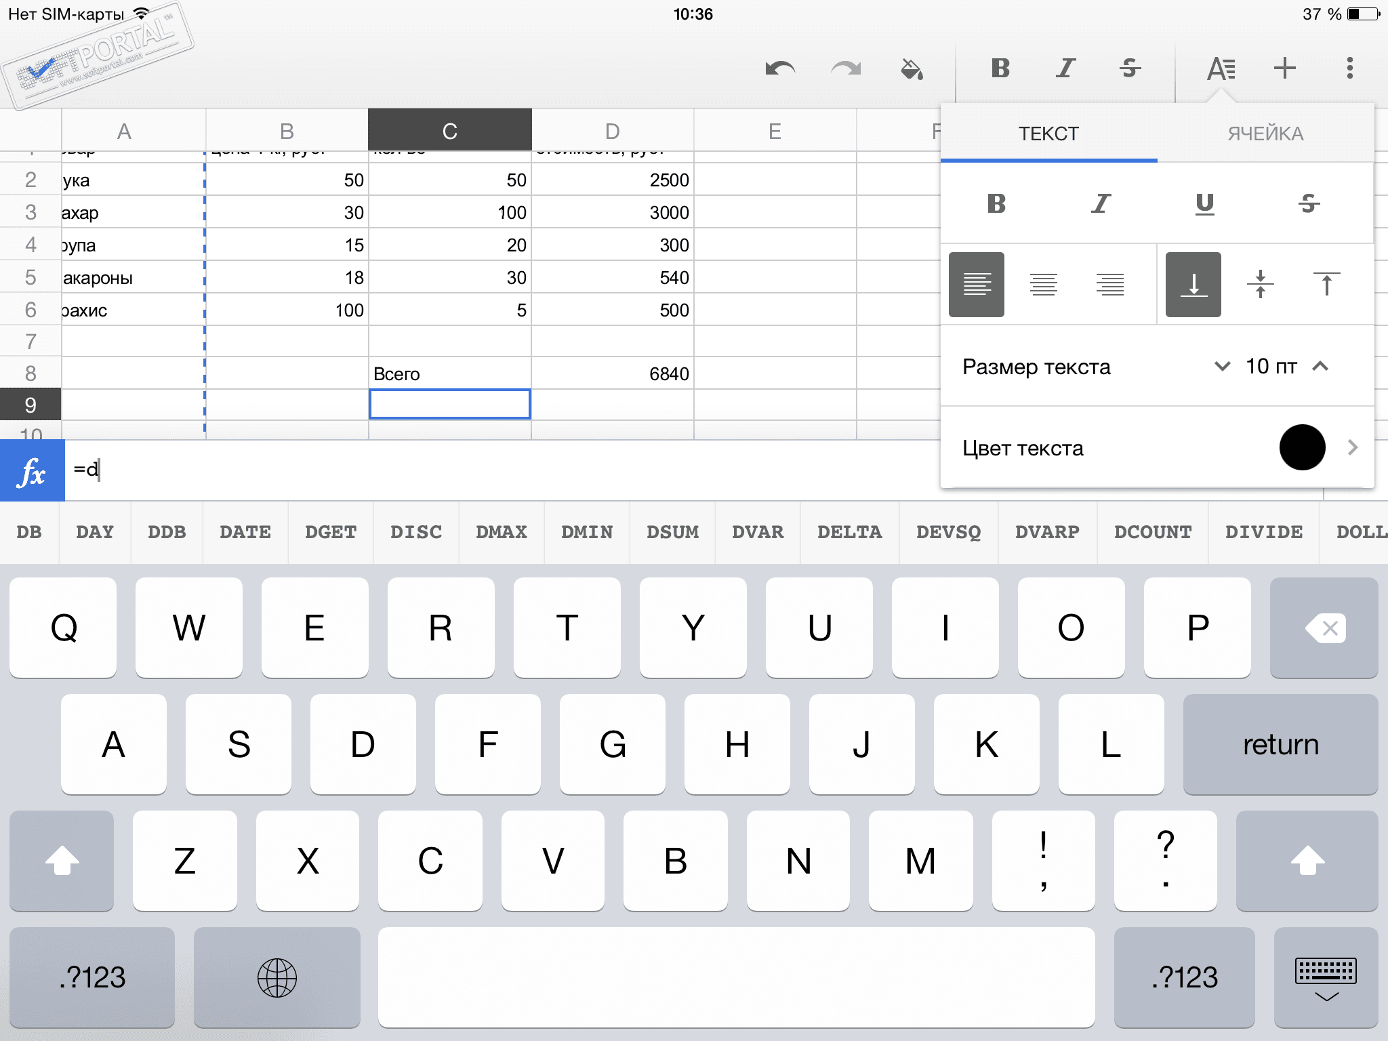This screenshot has width=1388, height=1041.
Task: Insert the DSUM function suggestion
Action: click(x=672, y=532)
